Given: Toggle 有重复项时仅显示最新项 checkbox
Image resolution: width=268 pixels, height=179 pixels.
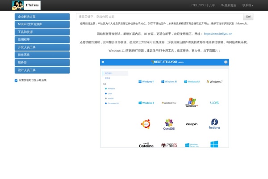Looking at the screenshot, I should click(x=16, y=81).
